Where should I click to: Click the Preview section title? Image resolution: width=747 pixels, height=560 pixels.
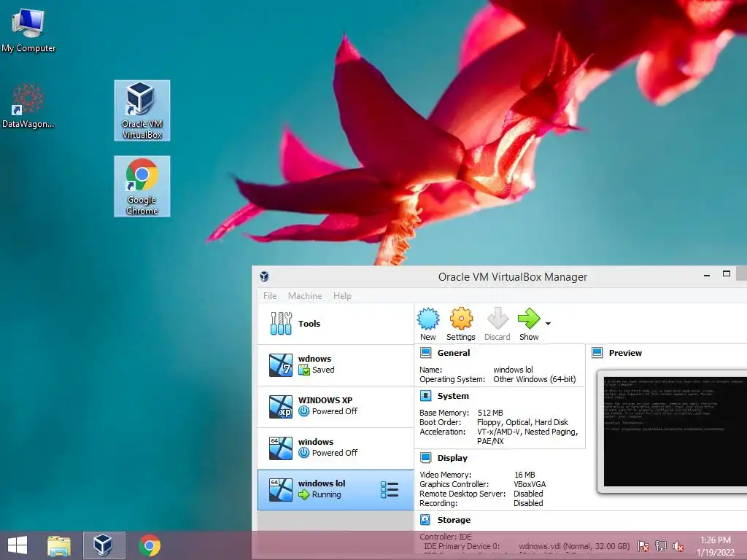click(x=625, y=353)
